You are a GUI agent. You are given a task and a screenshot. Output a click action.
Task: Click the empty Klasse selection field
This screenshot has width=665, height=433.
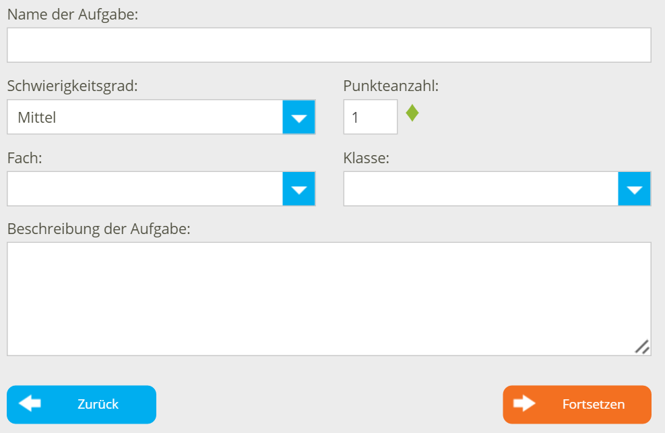coord(480,189)
